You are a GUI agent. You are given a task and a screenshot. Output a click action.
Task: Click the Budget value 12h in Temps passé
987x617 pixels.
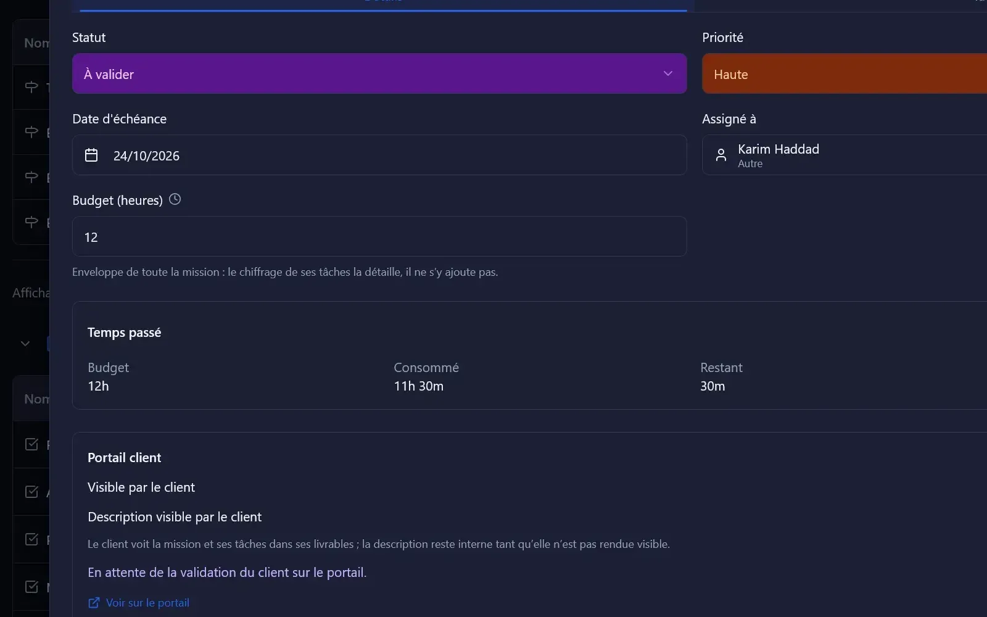tap(98, 386)
